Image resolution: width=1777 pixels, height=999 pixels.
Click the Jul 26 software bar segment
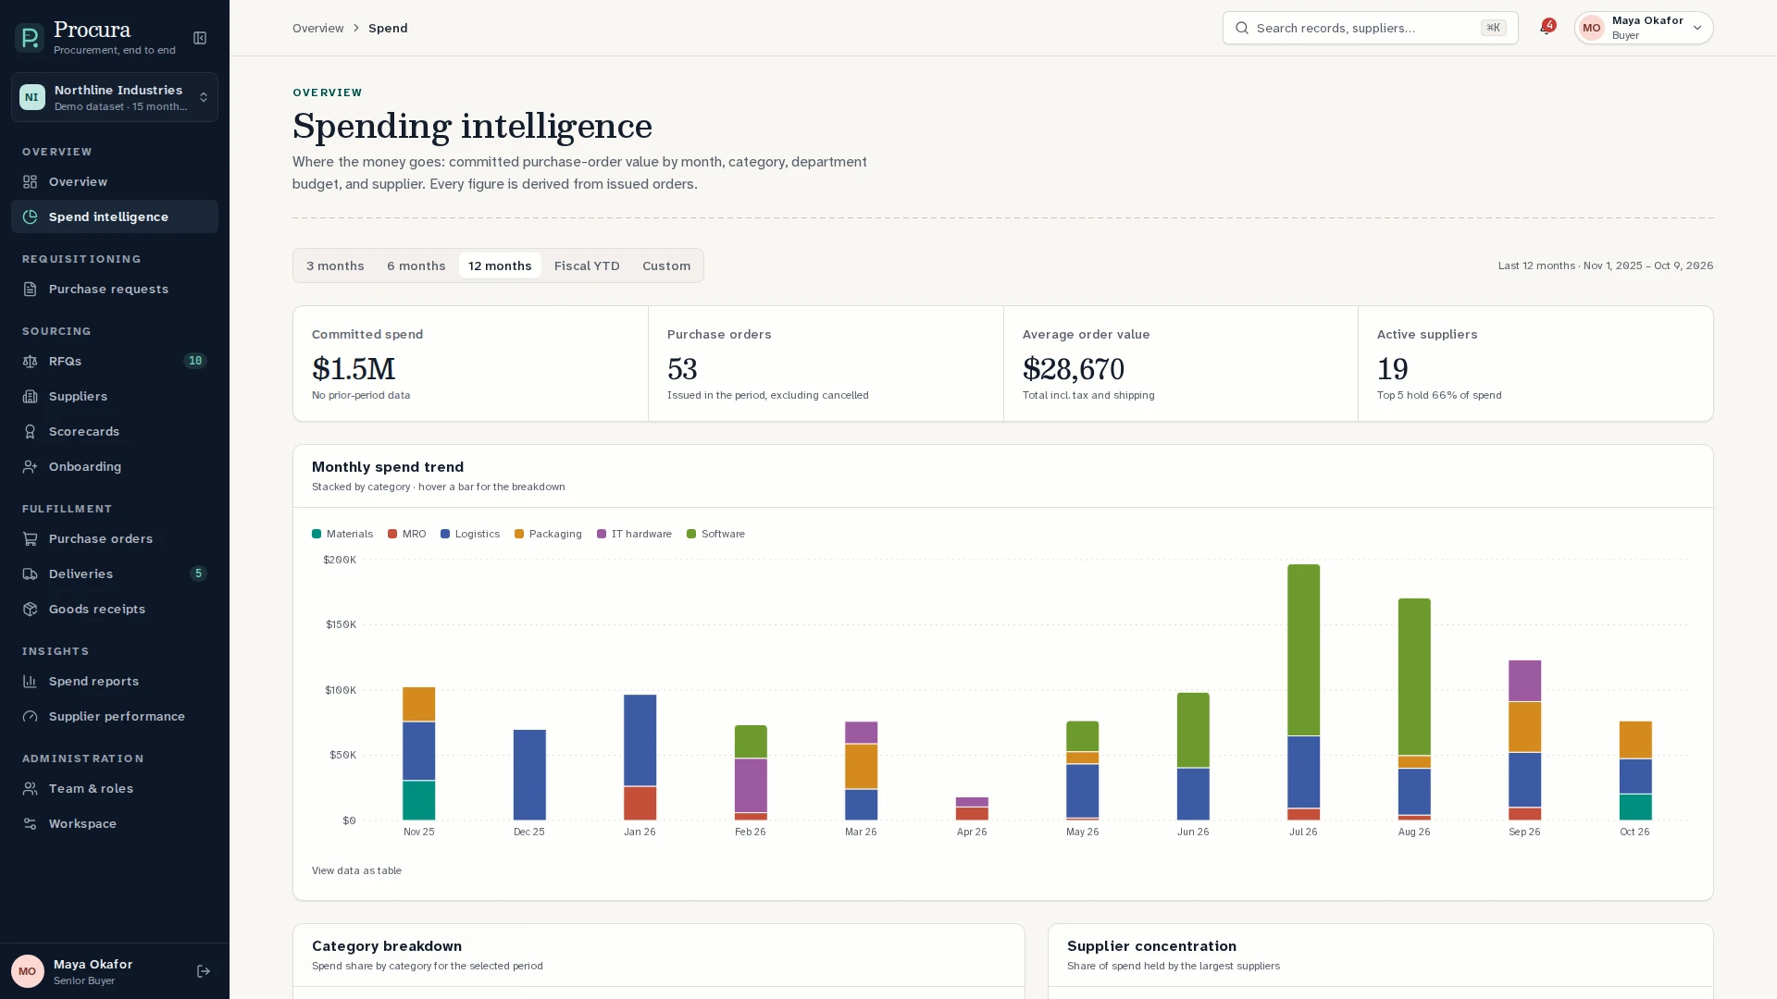pos(1303,650)
